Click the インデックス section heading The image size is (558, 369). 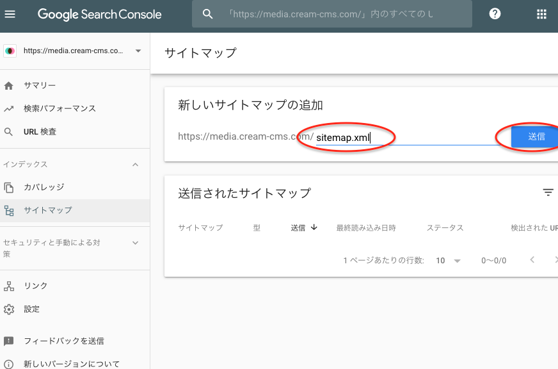click(25, 164)
